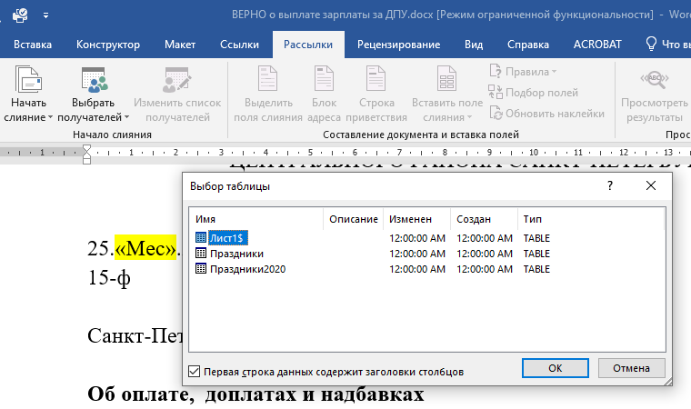Switch to the Вставка tab
The height and width of the screenshot is (409, 691).
click(33, 45)
